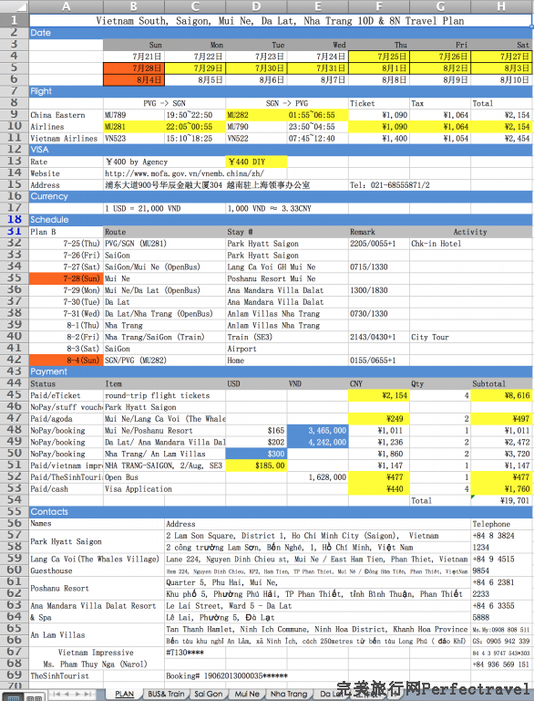Switch to the Mui Ne sheet tab
This screenshot has height=701, width=534.
point(247,694)
